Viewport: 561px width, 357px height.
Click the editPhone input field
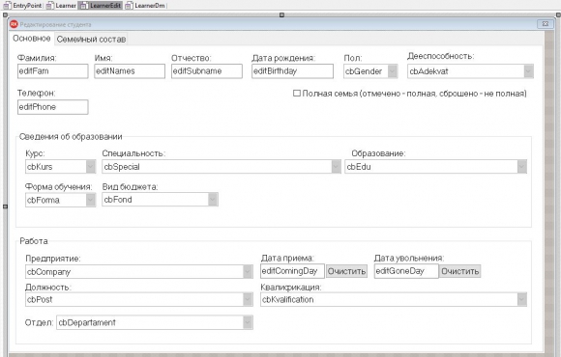tap(52, 107)
